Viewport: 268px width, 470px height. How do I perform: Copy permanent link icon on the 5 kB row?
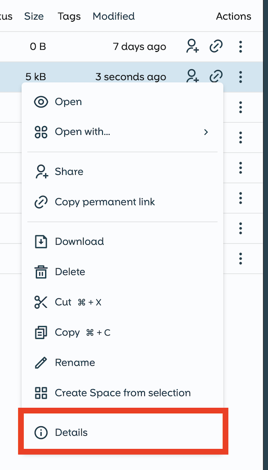pyautogui.click(x=216, y=76)
